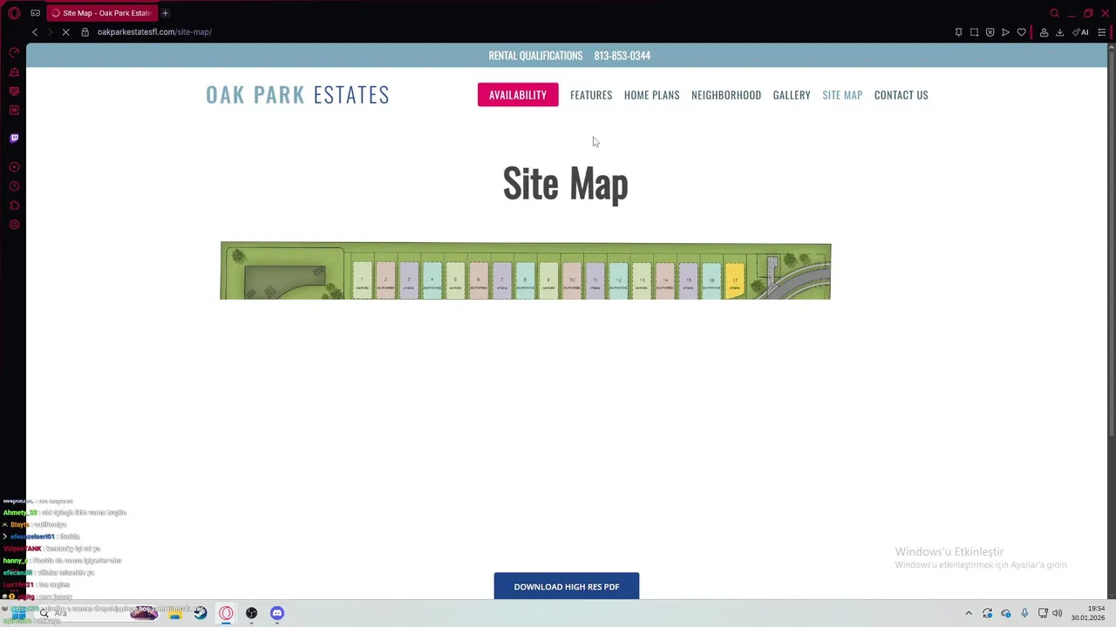Screen dimensions: 1116x627
Task: View site security lock information
Action: click(85, 32)
